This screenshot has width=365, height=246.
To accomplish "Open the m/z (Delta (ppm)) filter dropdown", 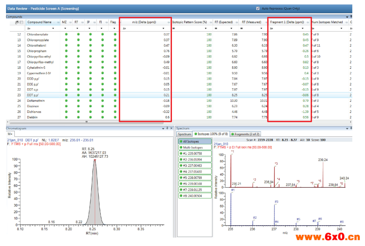I will tap(164, 28).
